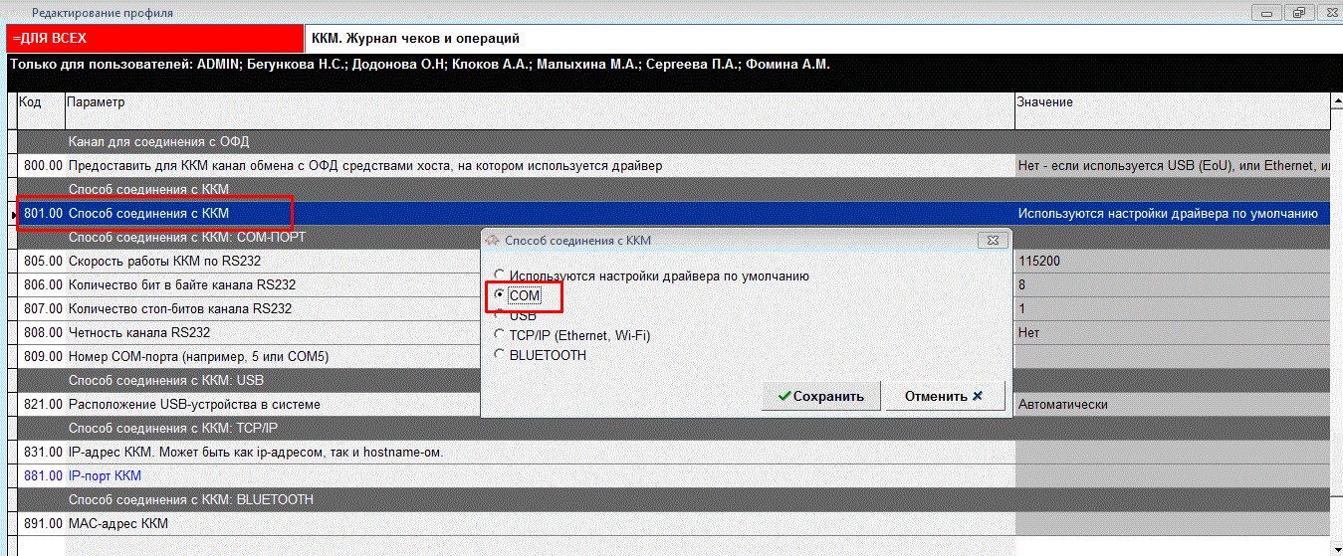This screenshot has width=1343, height=556.
Task: Click value 'Нет - если используется USB' in row 800
Action: (x=1173, y=166)
